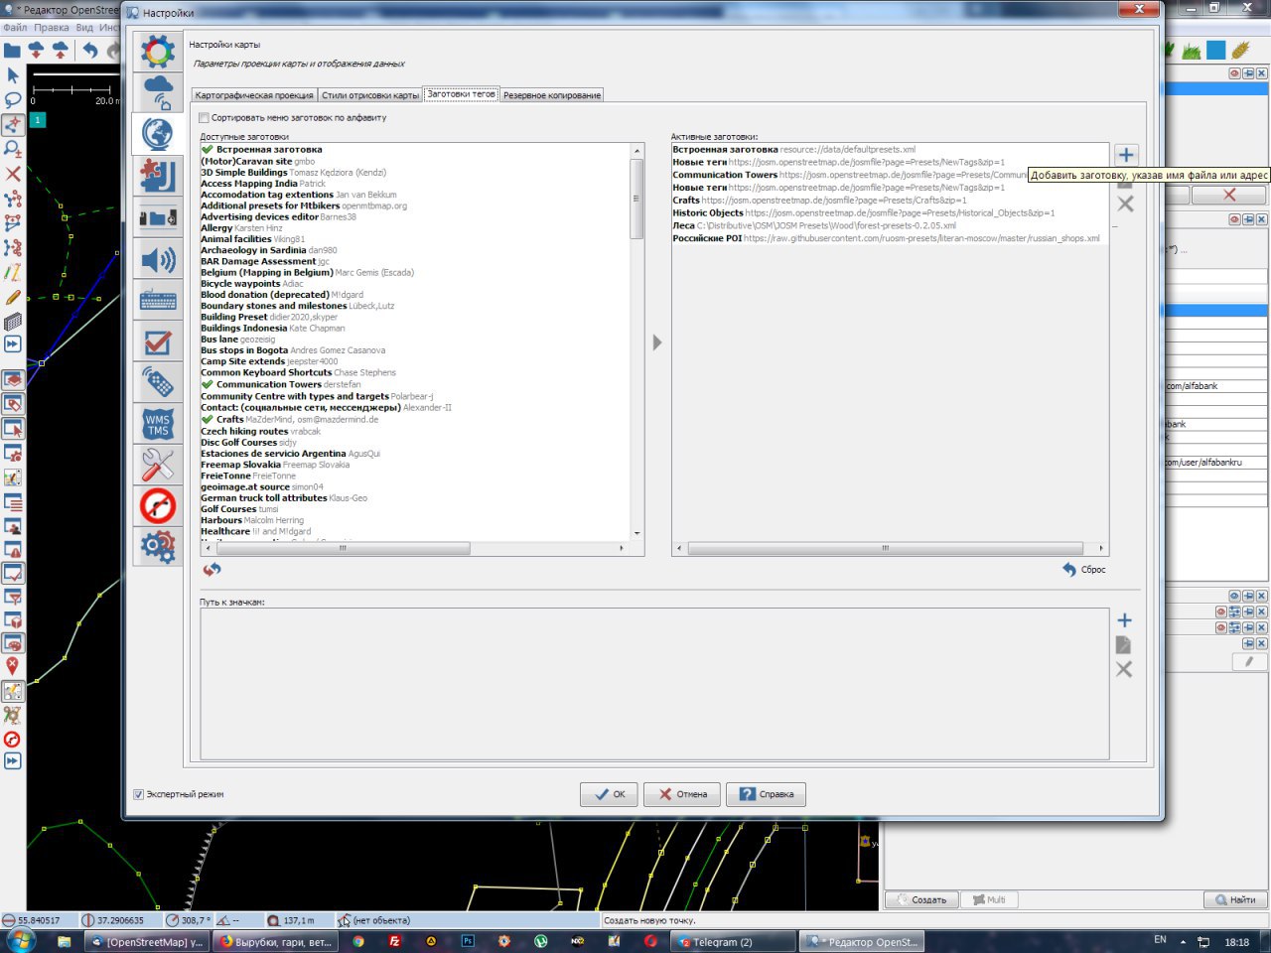This screenshot has height=953, width=1271.
Task: Open display settings in the preferences sidebar
Action: point(158,52)
